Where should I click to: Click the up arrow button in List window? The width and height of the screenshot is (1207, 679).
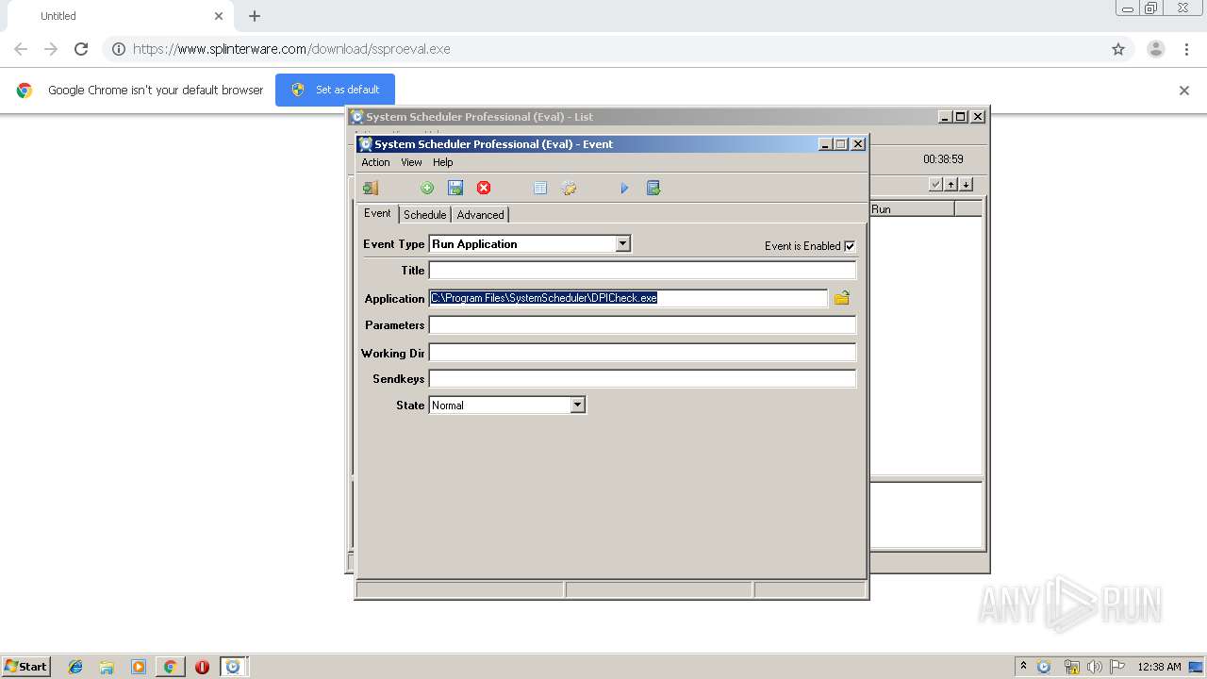click(951, 184)
